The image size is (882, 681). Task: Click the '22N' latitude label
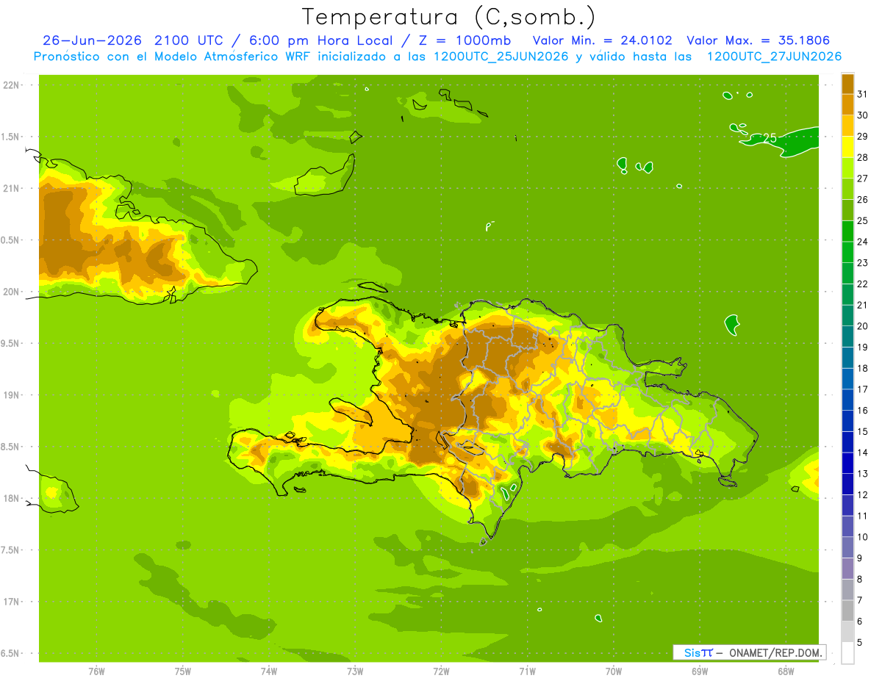point(11,85)
